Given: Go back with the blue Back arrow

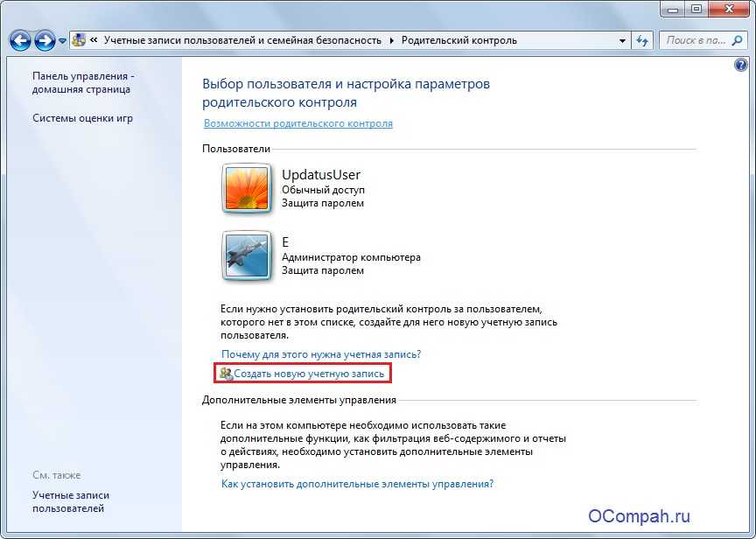Looking at the screenshot, I should pos(20,41).
